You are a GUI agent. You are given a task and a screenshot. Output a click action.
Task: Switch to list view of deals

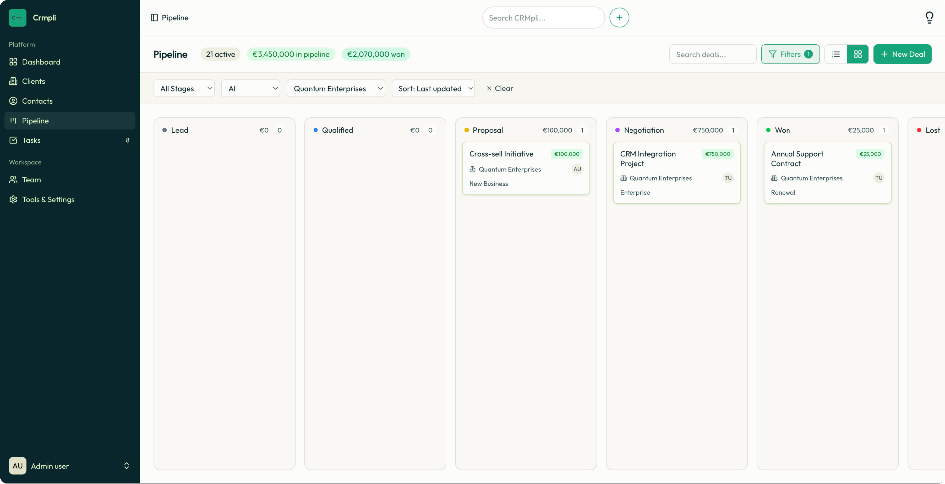coord(835,54)
